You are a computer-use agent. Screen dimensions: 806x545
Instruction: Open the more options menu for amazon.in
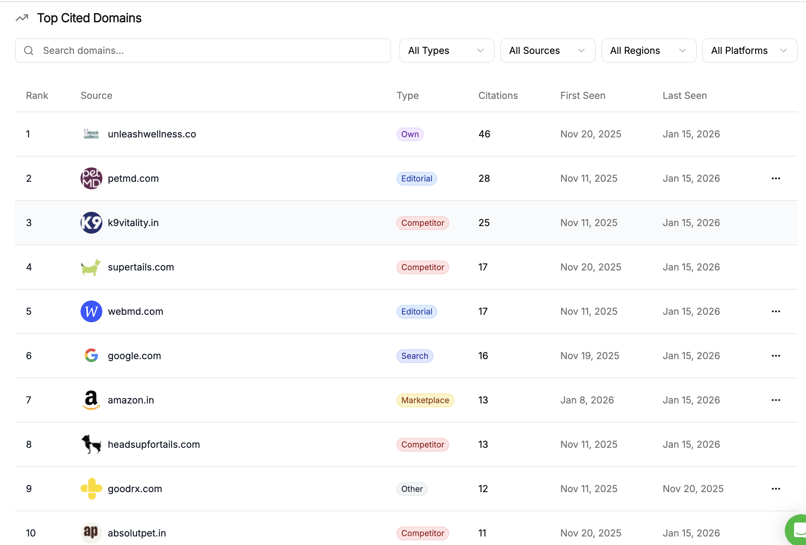pyautogui.click(x=776, y=400)
